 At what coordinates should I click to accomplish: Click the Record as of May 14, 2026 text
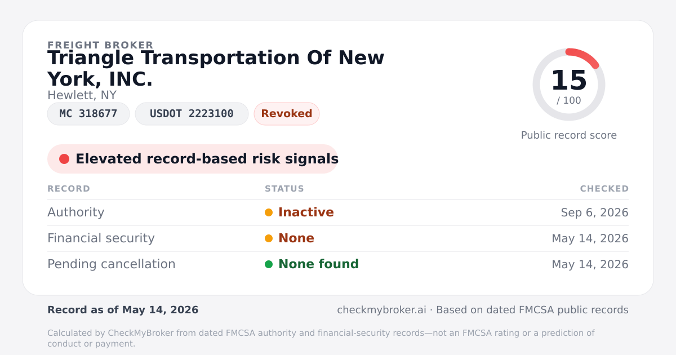point(123,310)
